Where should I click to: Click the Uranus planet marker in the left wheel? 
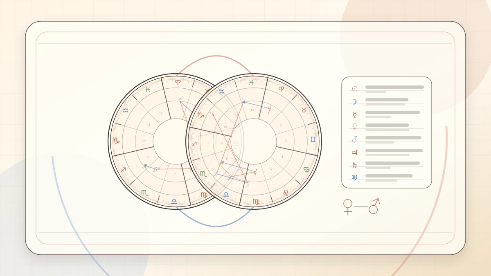tap(145, 166)
